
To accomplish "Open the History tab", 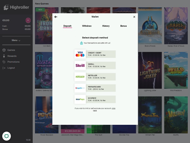I will point(106,26).
